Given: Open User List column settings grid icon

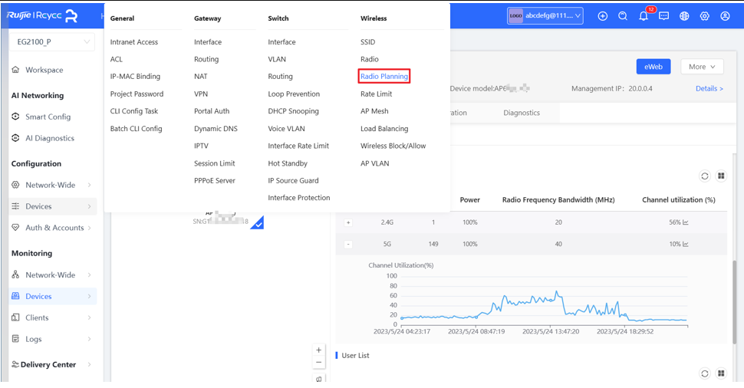Looking at the screenshot, I should click(x=721, y=373).
